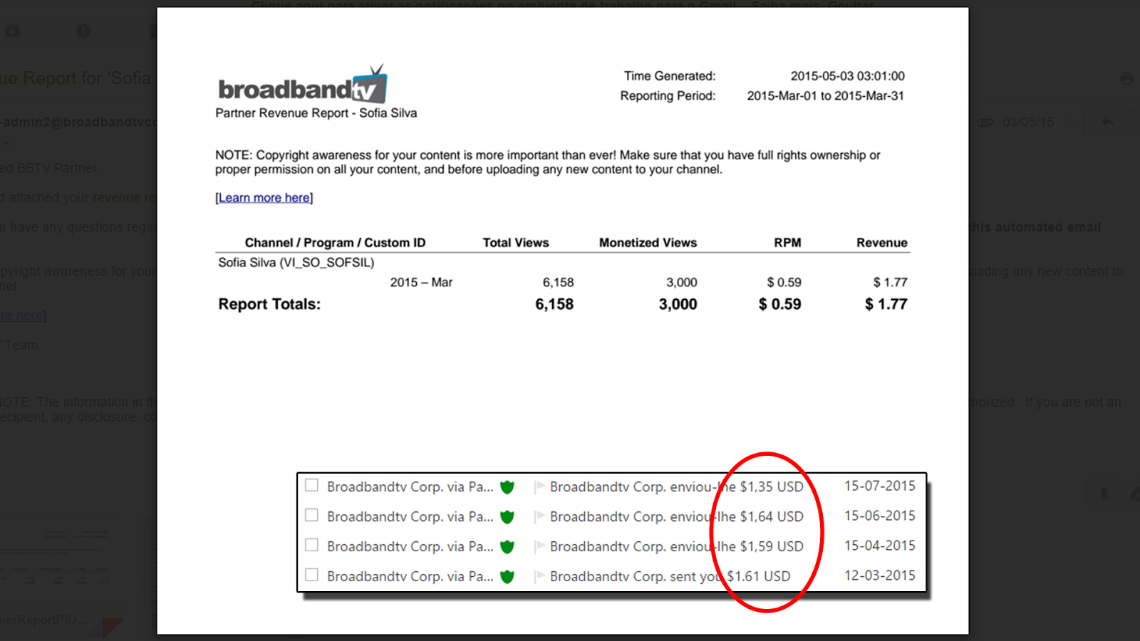Click the Archive icon in the Gmail toolbar behind
Image resolution: width=1140 pixels, height=641 pixels.
[x=13, y=31]
